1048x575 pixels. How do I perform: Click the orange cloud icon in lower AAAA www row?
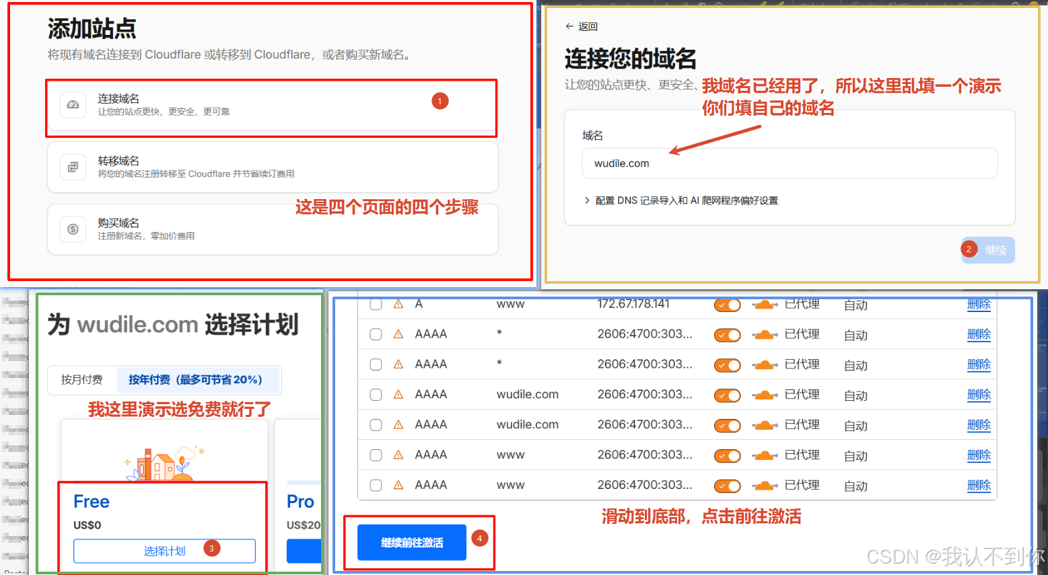coord(765,486)
